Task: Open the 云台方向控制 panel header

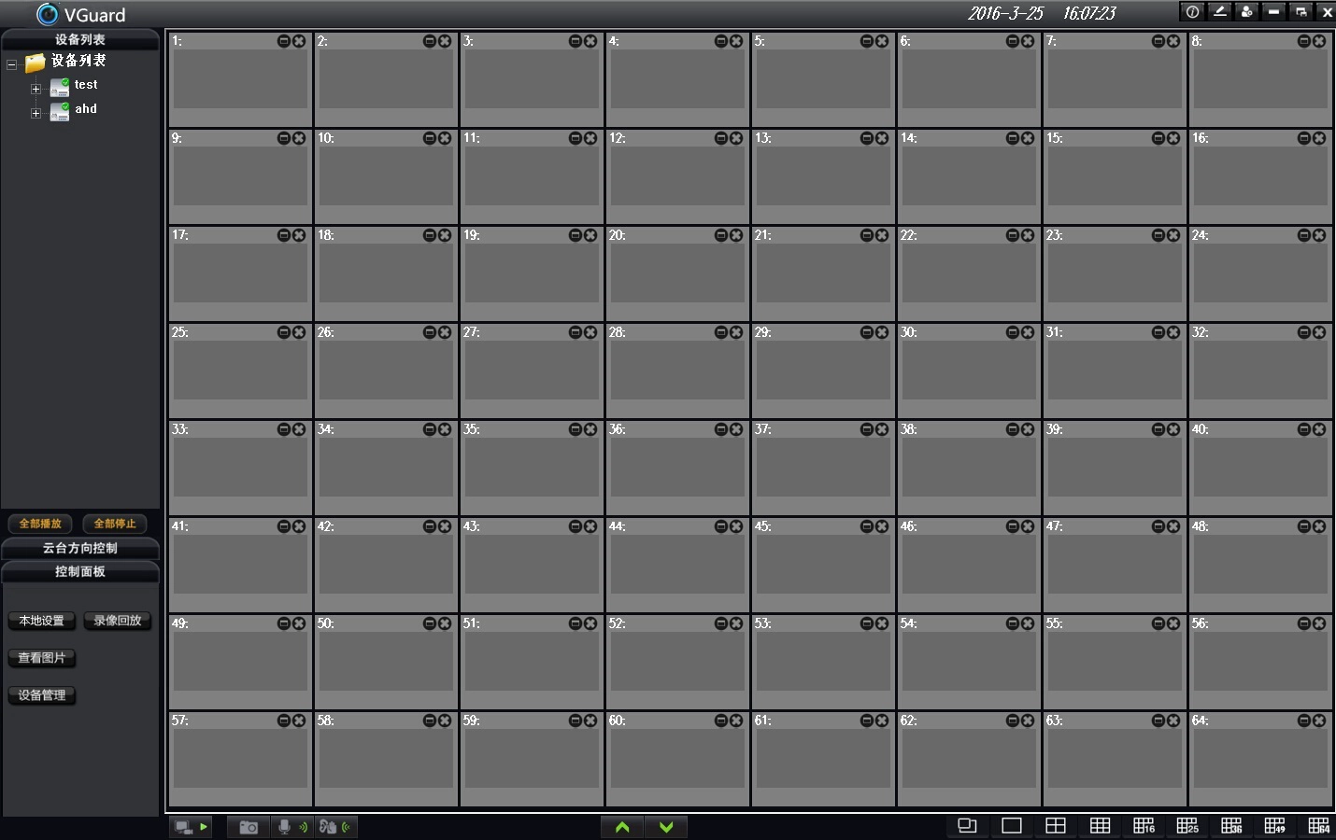Action: click(x=80, y=548)
